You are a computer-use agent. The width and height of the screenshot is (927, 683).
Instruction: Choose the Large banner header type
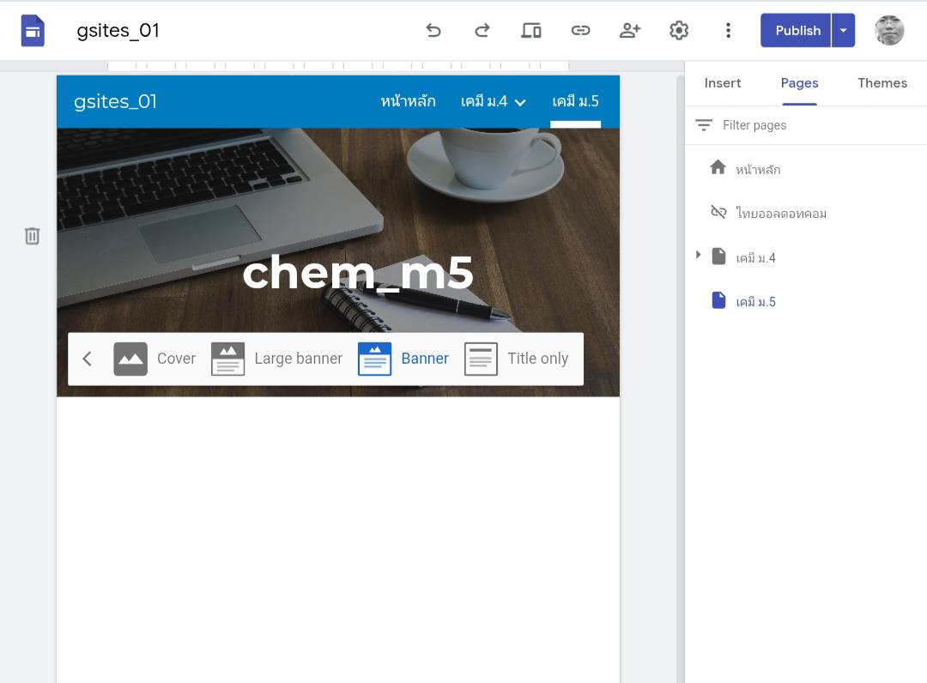(276, 359)
